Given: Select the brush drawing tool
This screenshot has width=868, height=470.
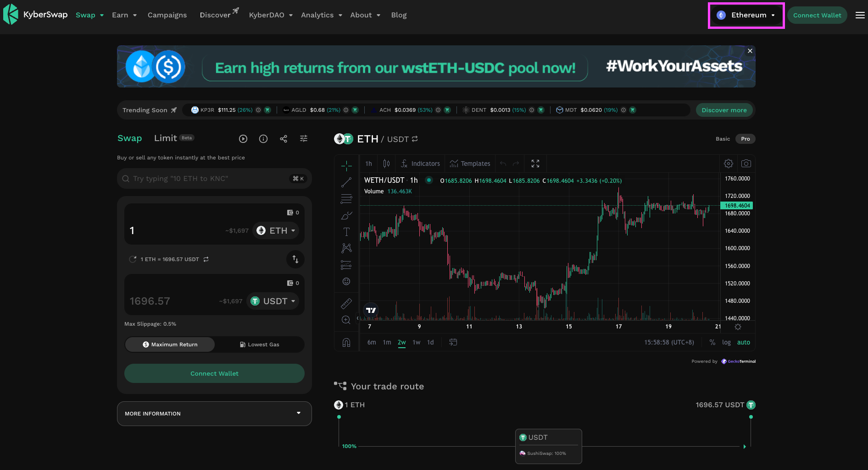Looking at the screenshot, I should [x=346, y=215].
